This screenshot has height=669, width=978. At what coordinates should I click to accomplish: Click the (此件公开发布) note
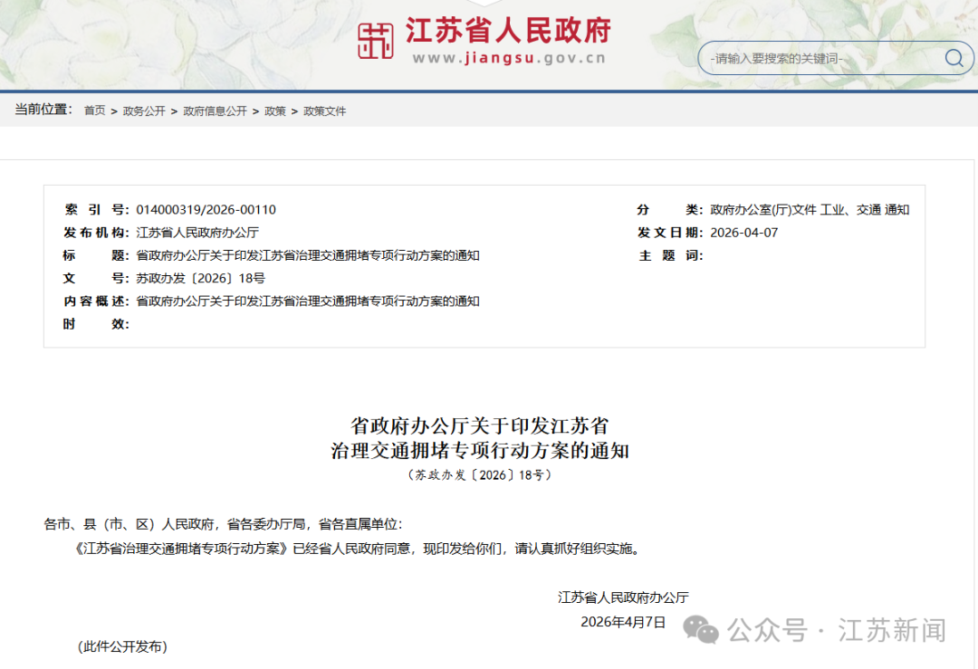[x=122, y=646]
